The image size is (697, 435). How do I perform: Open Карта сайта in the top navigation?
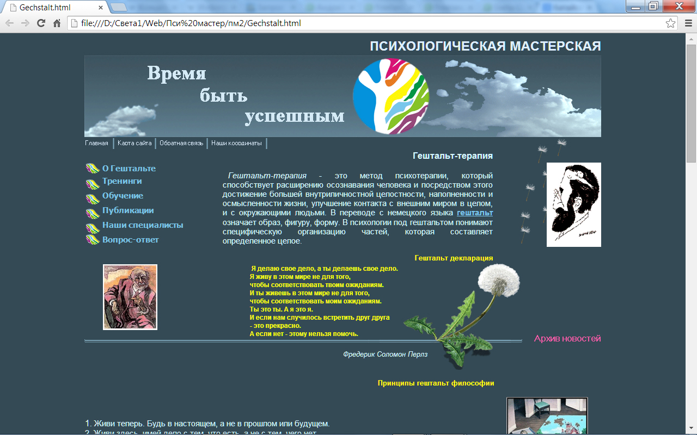click(x=134, y=143)
